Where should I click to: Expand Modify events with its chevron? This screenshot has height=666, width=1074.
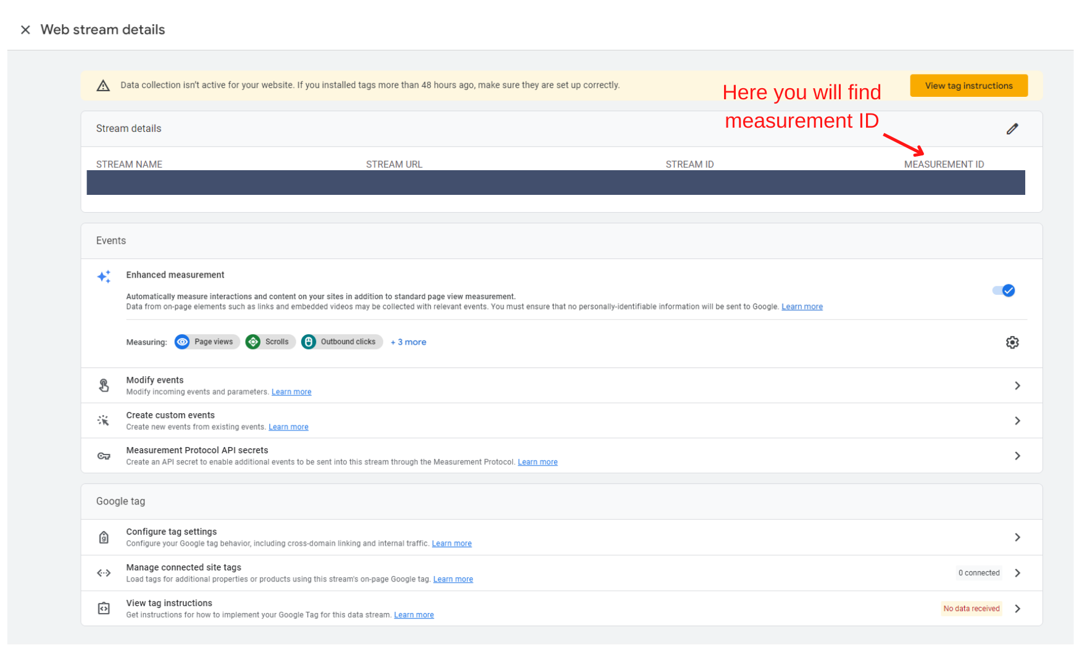pos(1017,385)
